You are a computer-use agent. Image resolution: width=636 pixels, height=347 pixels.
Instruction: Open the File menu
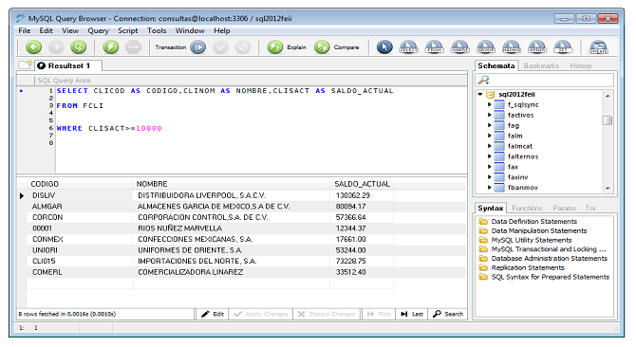(25, 30)
